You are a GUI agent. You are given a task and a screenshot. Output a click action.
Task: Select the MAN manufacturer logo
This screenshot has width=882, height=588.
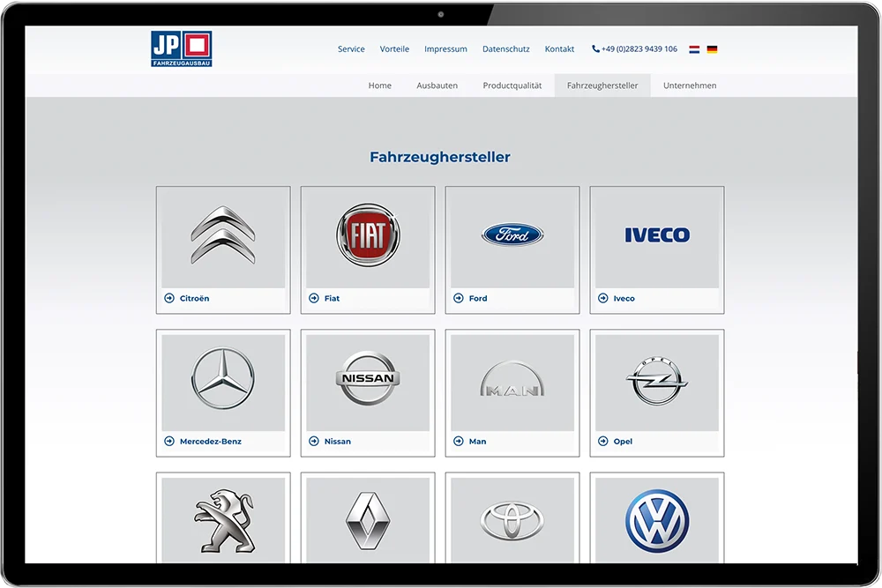[x=512, y=379]
